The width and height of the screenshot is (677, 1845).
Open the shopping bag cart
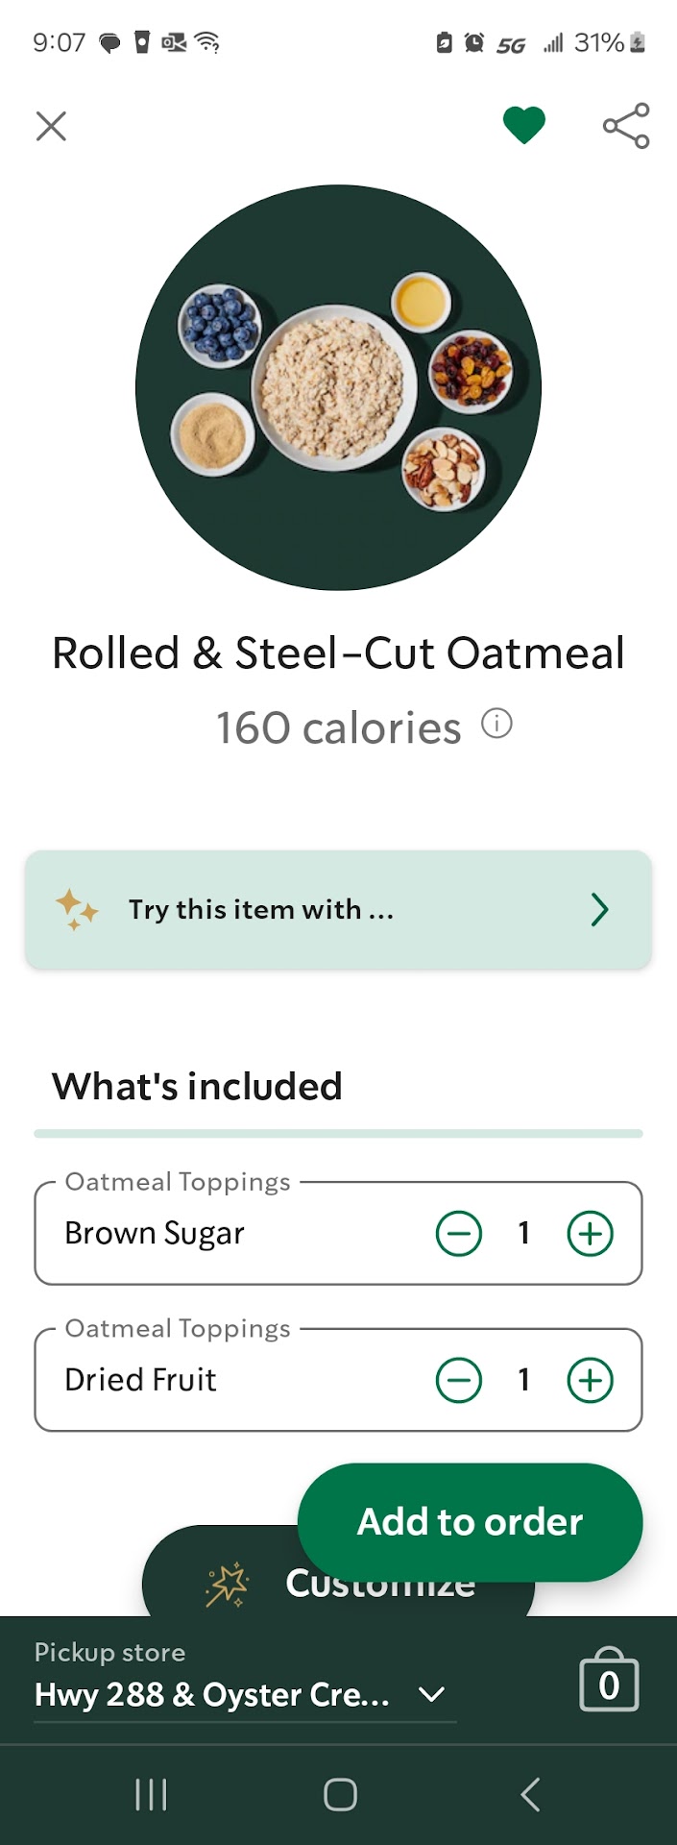(609, 1681)
